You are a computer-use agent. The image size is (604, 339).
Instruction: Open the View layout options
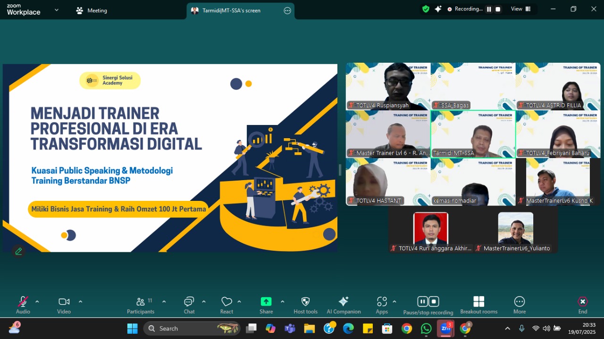tap(520, 9)
